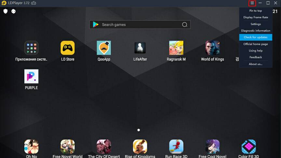This screenshot has height=158, width=281.
Task: Open Run Race 3D
Action: [x=176, y=147]
